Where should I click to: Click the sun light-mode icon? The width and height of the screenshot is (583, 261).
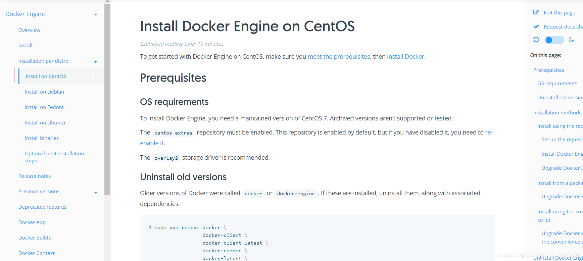tap(536, 40)
